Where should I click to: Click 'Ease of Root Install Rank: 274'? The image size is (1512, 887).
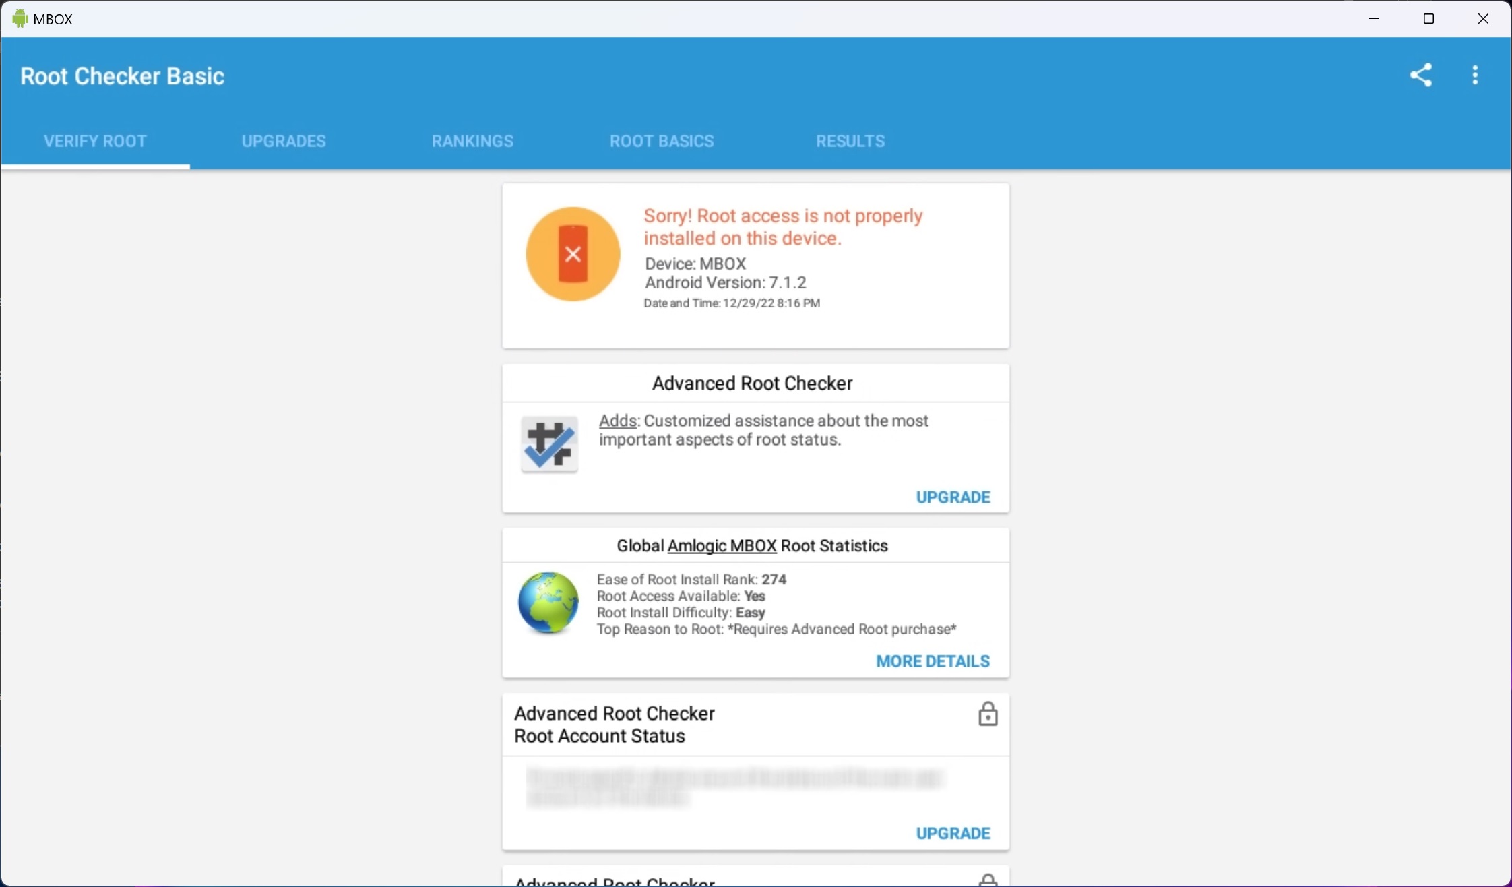point(691,580)
